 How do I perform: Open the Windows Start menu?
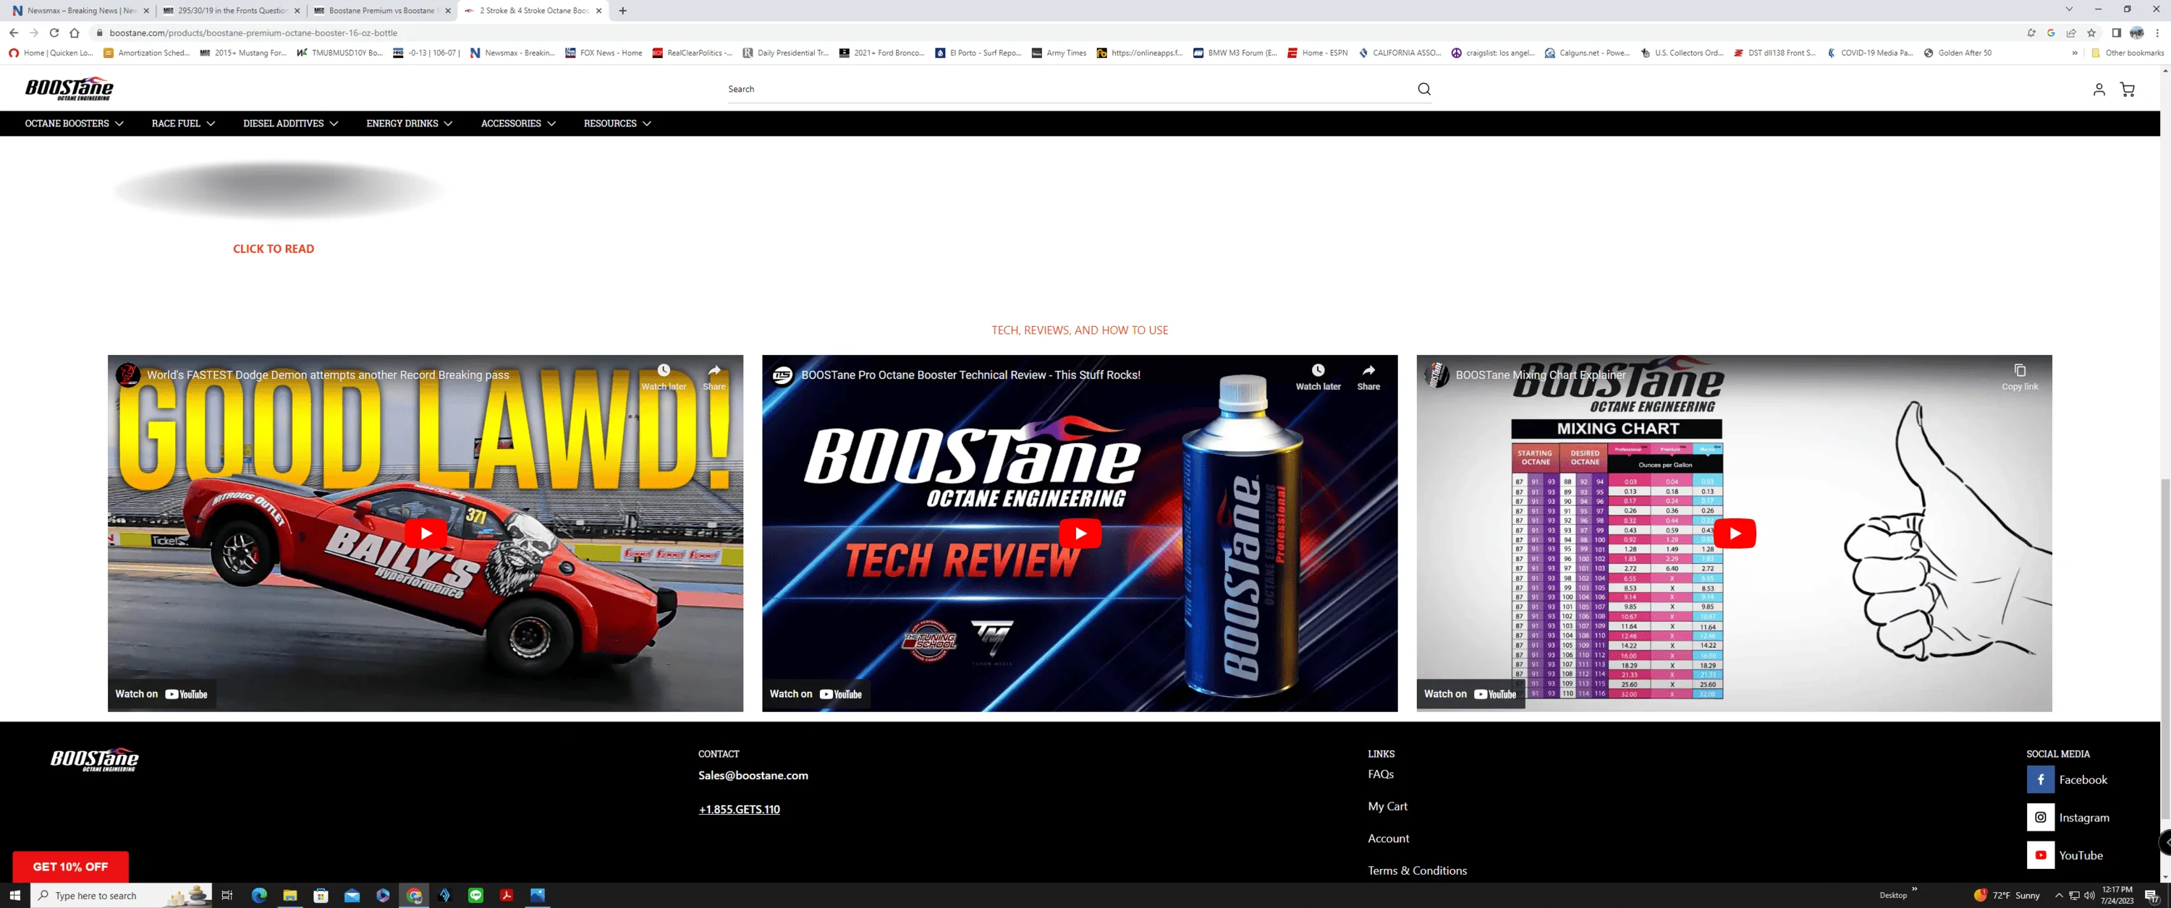tap(14, 896)
